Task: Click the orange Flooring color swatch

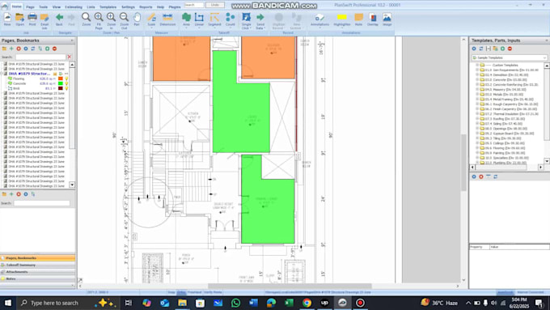Action: point(61,79)
